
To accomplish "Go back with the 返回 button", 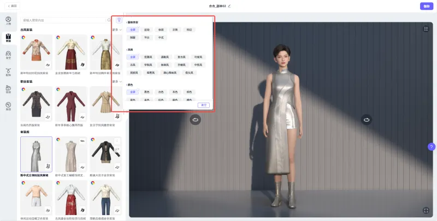I will [12, 6].
